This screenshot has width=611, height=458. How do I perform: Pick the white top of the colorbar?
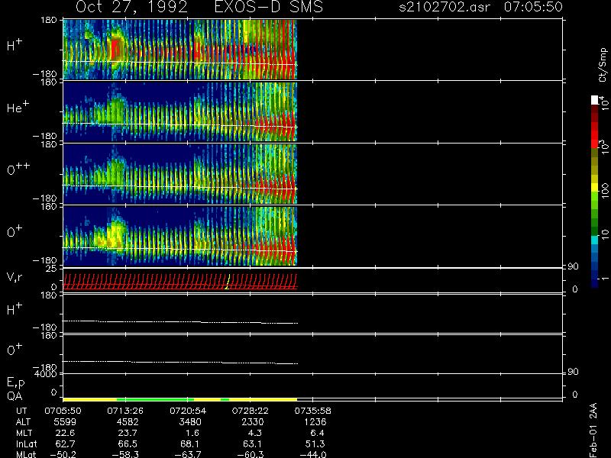pos(595,100)
